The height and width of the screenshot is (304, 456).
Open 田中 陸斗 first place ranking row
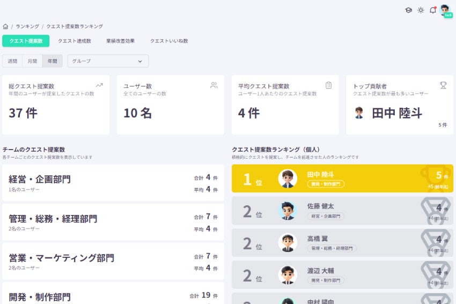click(x=343, y=179)
